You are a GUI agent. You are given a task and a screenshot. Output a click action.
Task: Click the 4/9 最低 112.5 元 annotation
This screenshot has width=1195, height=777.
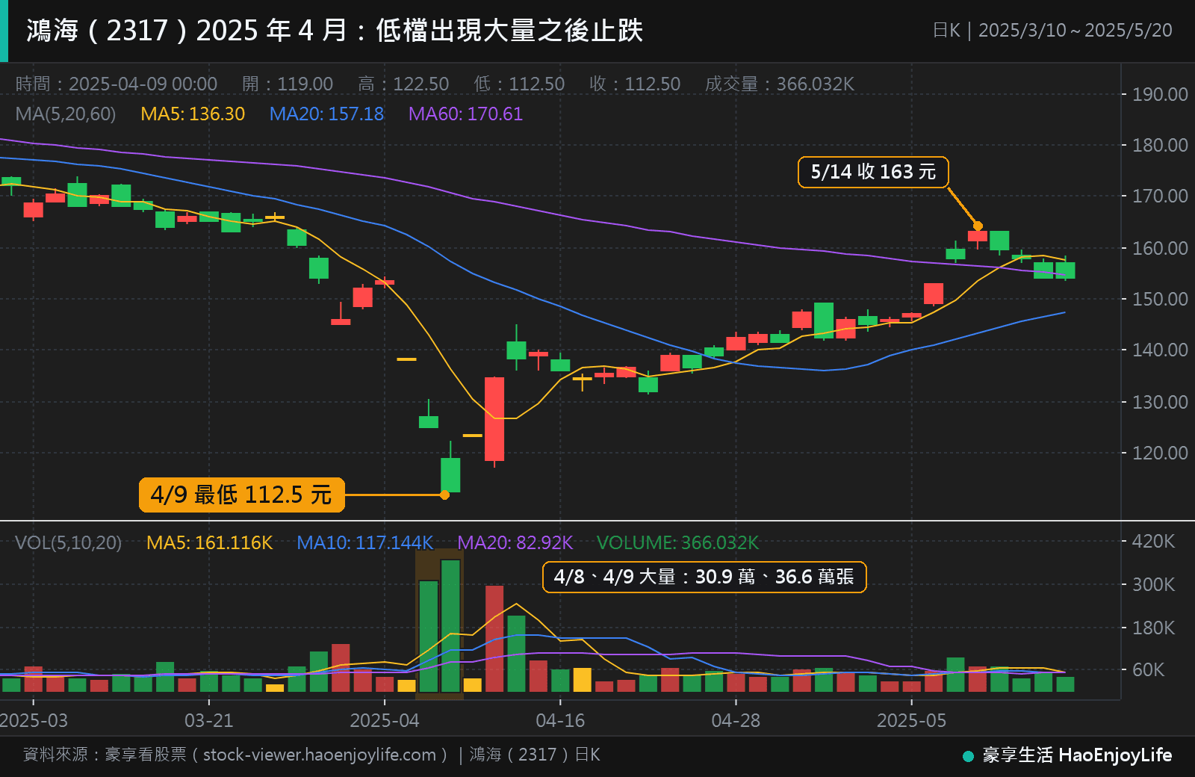(241, 495)
